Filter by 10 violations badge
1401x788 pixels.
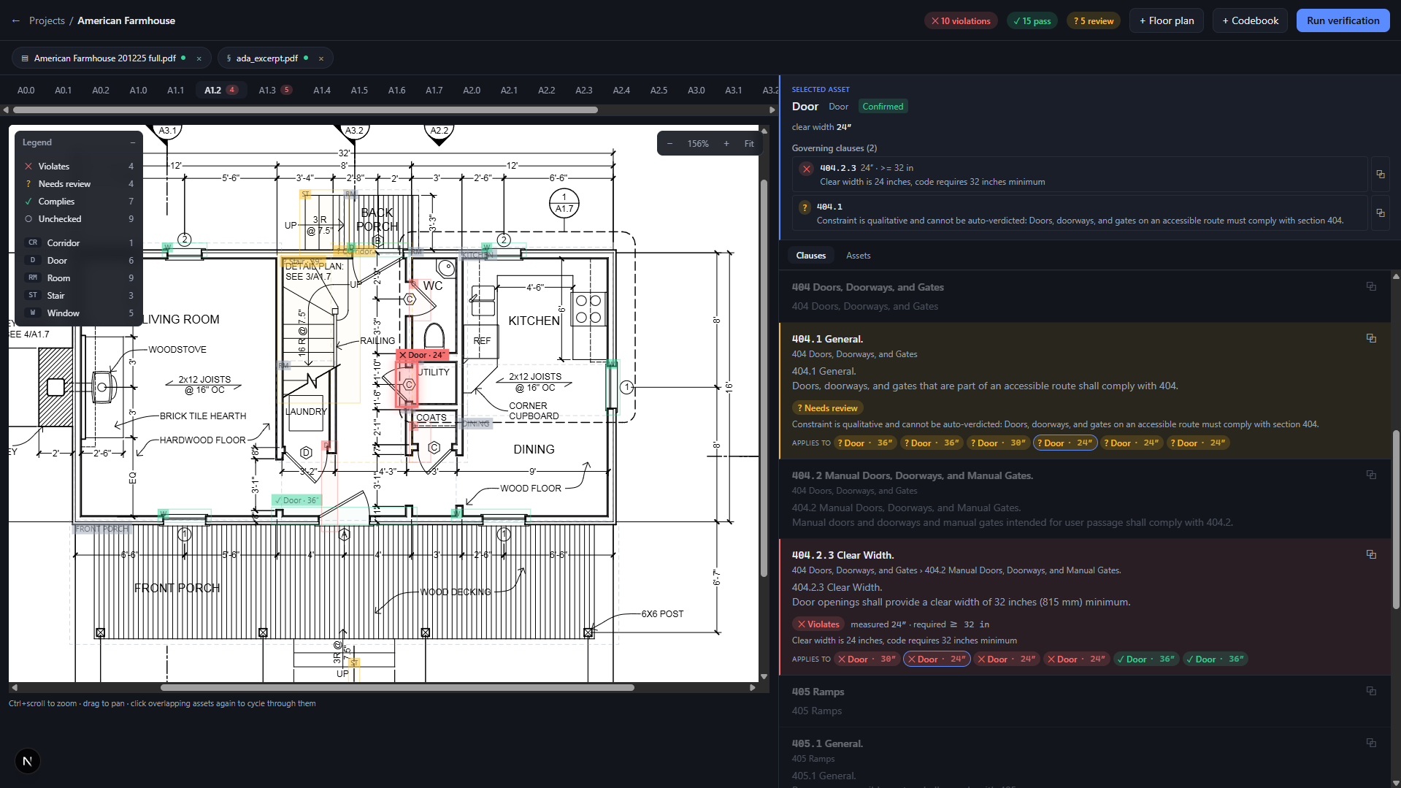click(961, 20)
